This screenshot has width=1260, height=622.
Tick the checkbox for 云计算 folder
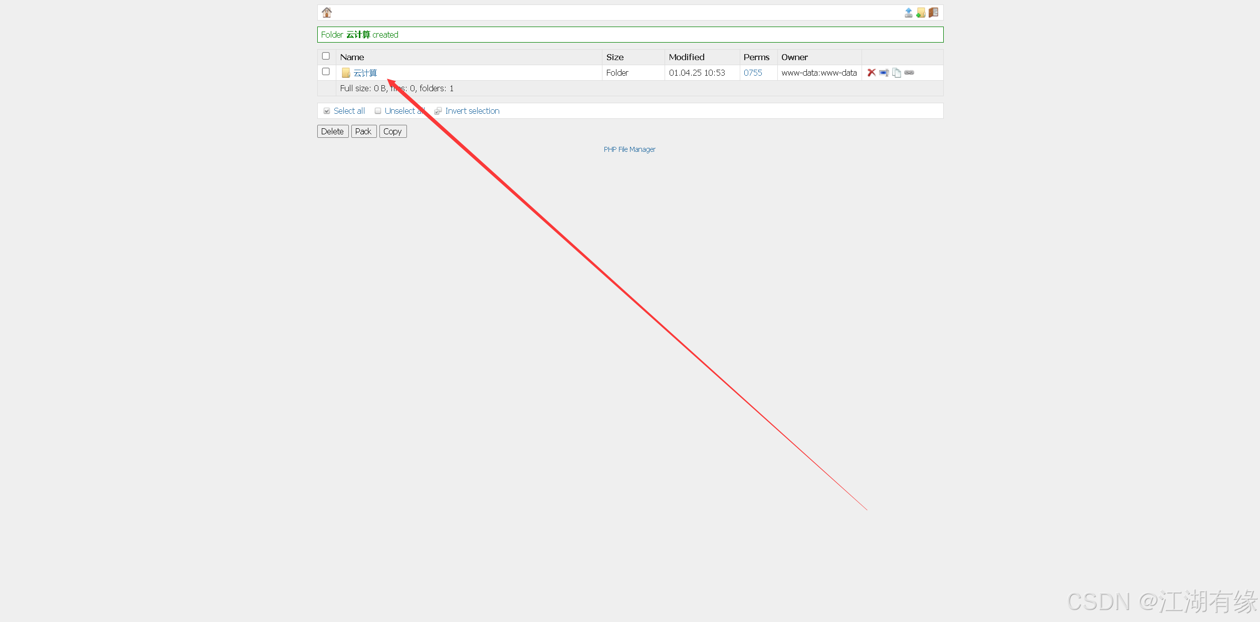326,72
